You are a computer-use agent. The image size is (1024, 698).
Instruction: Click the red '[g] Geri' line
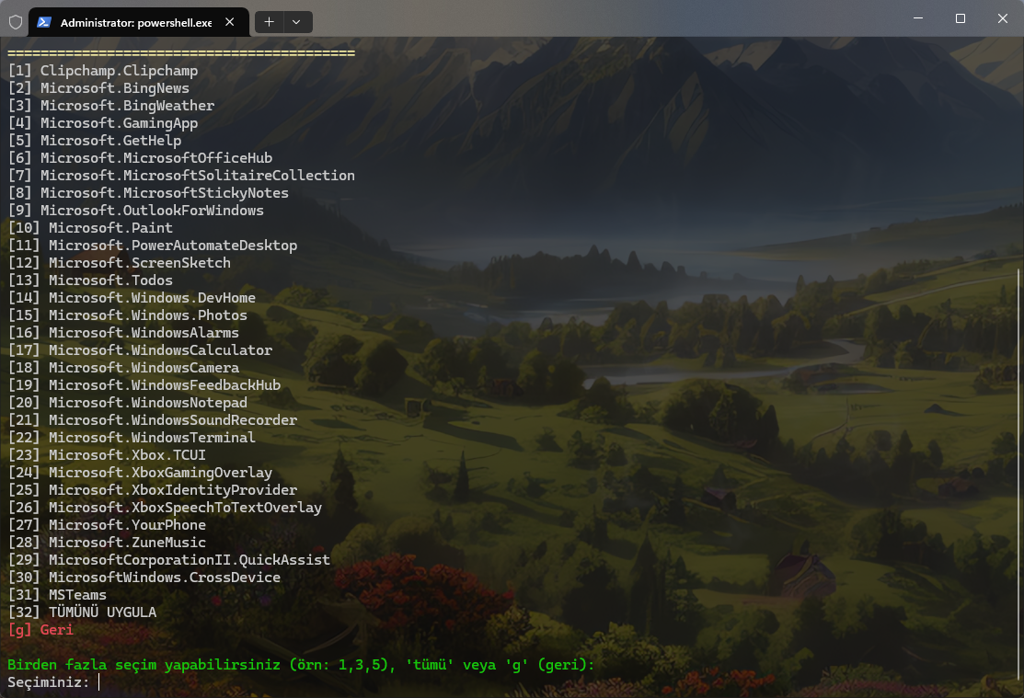[40, 630]
